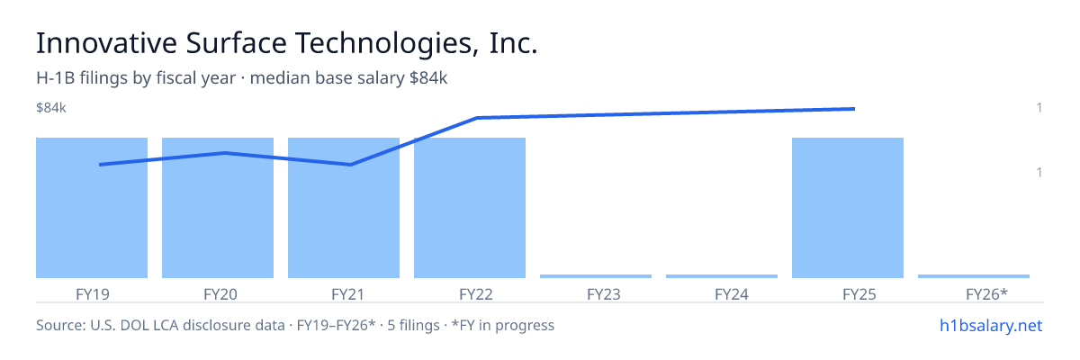Select the FY21 filings bar
This screenshot has height=360, width=1080.
pos(344,208)
